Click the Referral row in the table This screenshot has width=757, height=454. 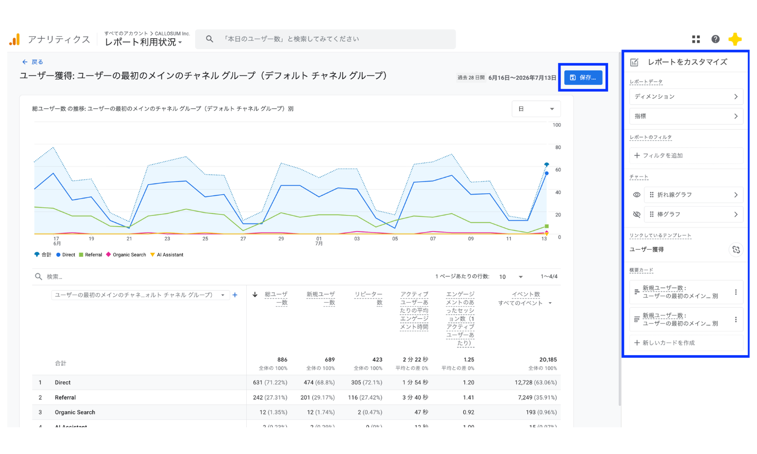tap(296, 398)
